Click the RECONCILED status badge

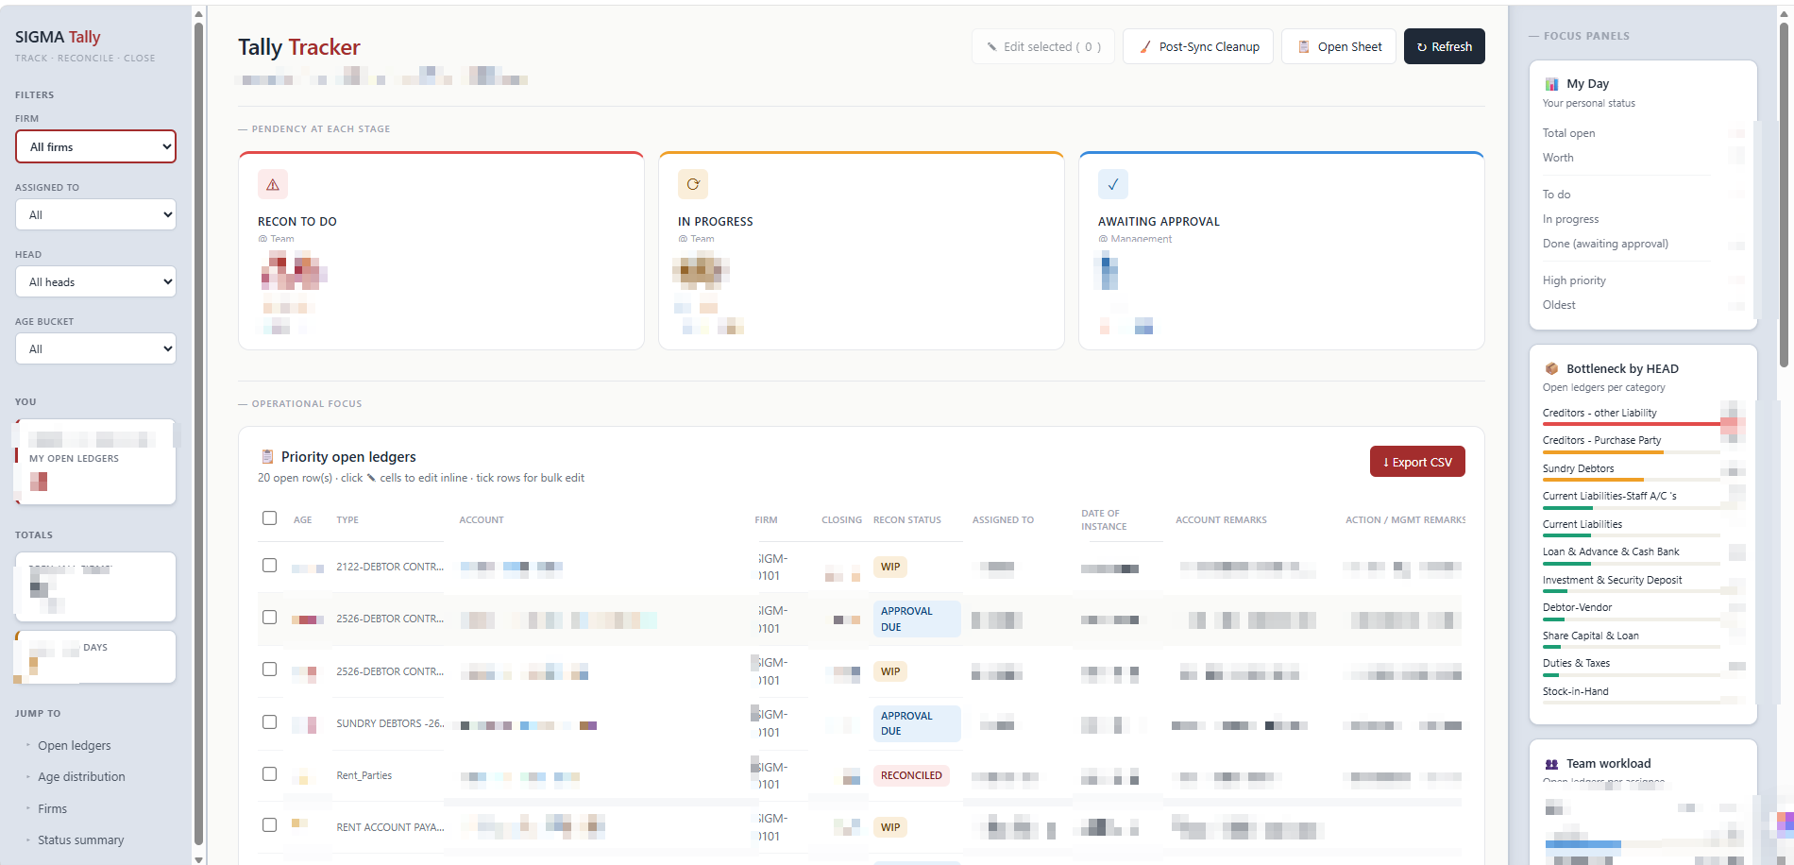911,775
